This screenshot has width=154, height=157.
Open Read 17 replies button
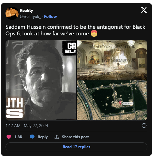coord(76,147)
